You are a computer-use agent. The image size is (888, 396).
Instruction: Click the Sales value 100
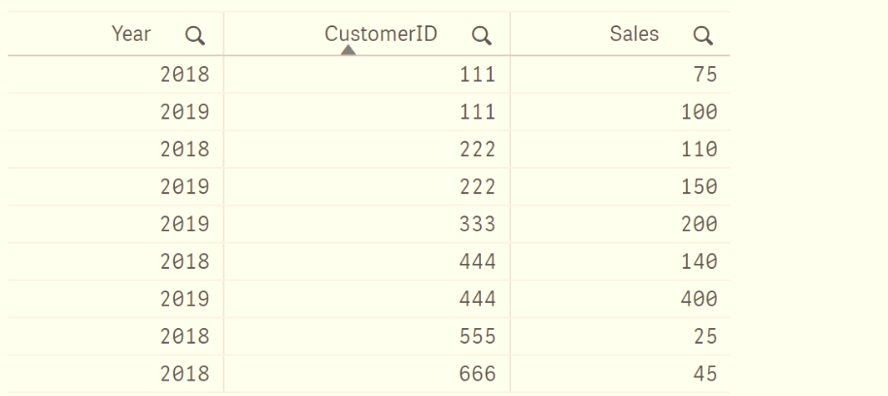pos(699,112)
